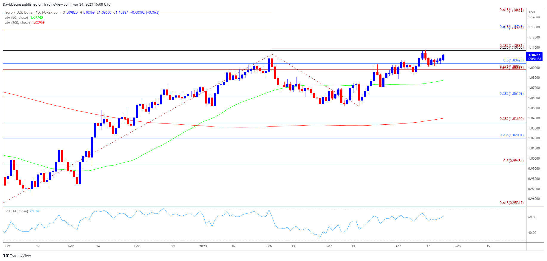Click the publisher header text DavidJSong

tap(12, 4)
